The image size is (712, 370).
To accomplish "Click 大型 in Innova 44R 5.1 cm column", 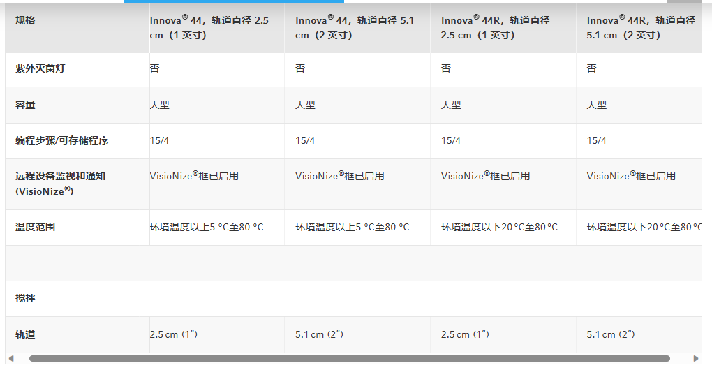I will click(x=596, y=105).
